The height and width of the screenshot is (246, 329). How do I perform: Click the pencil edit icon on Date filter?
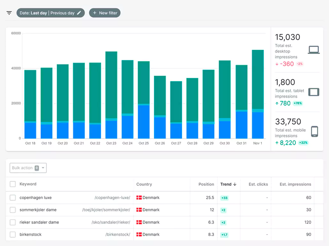click(x=79, y=13)
